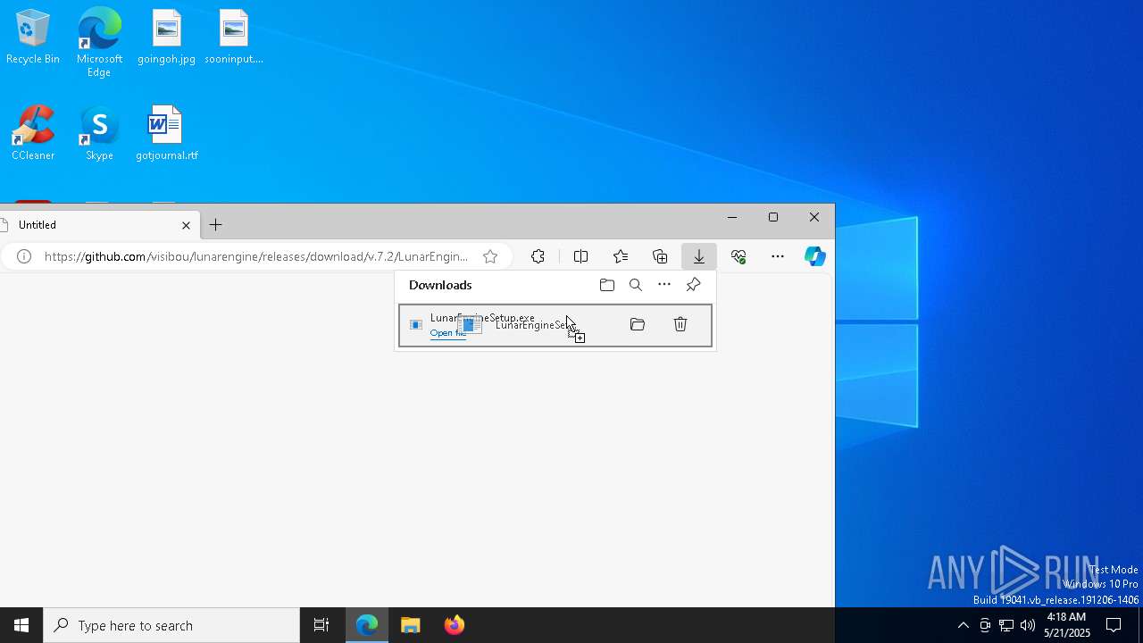Click the Type here to search box
The image size is (1143, 643).
point(171,625)
